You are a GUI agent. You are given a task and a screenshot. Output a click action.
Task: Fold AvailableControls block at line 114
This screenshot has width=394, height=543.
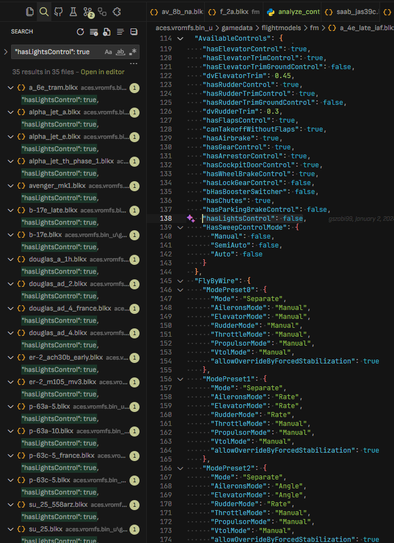tap(180, 38)
